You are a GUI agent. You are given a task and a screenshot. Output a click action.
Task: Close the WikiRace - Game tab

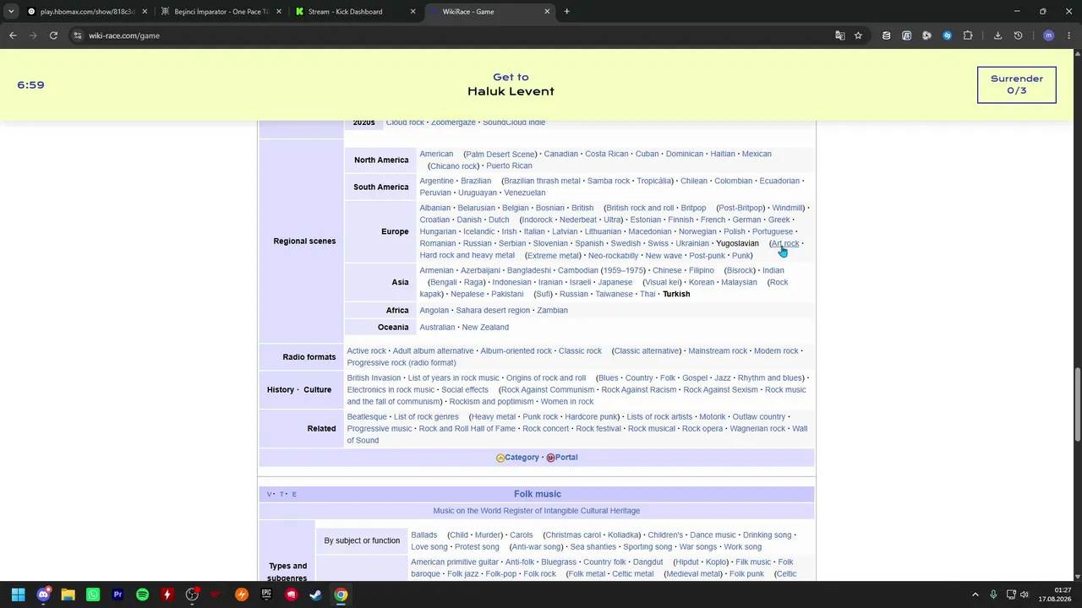[x=547, y=12]
